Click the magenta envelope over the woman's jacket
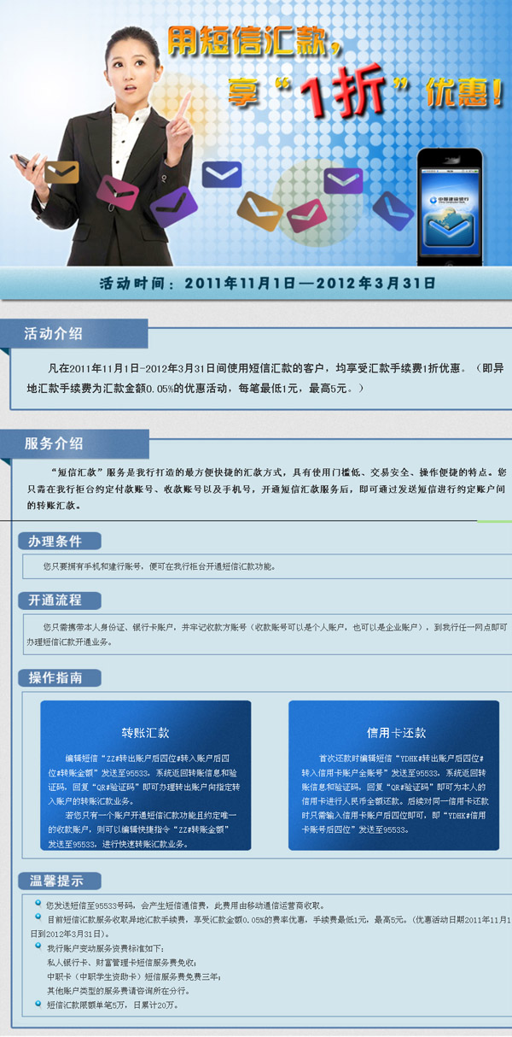Screen dimensions: 512x1037 tap(117, 190)
